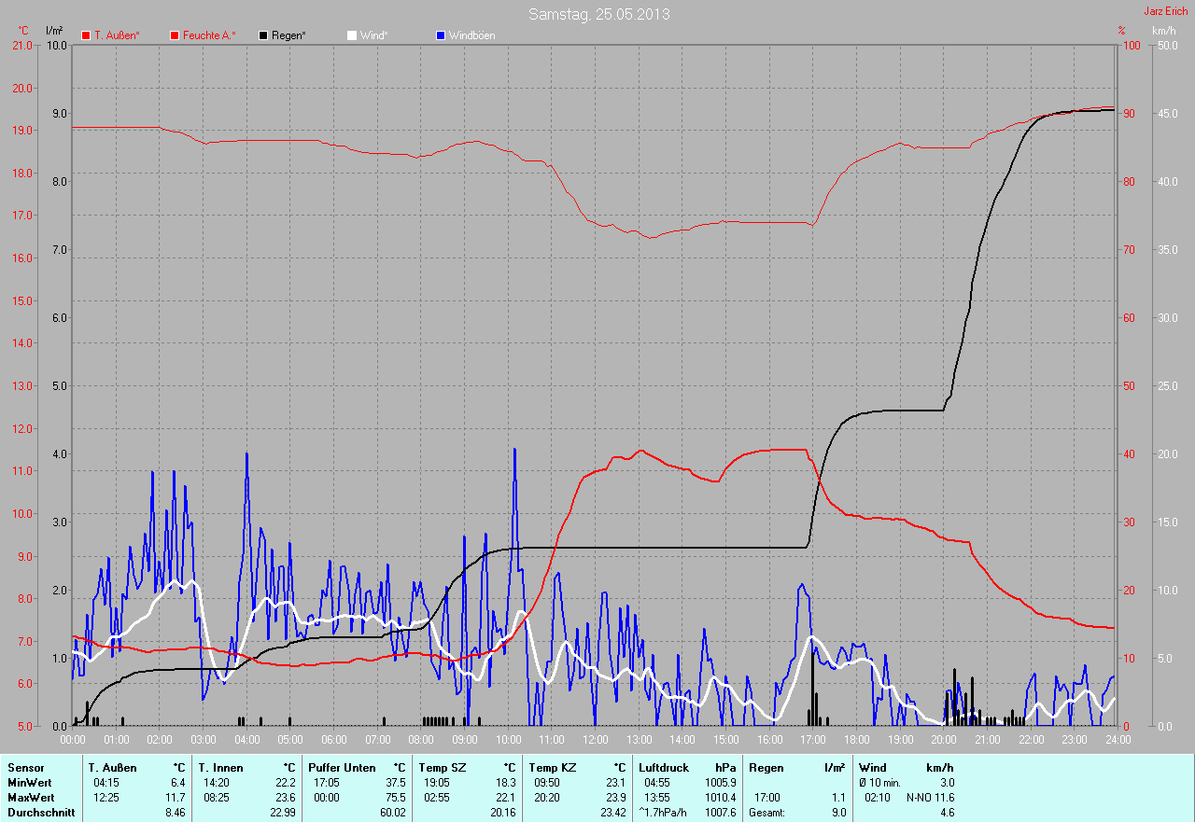Click the chart title Samstag, 25.05.2013

pyautogui.click(x=598, y=14)
